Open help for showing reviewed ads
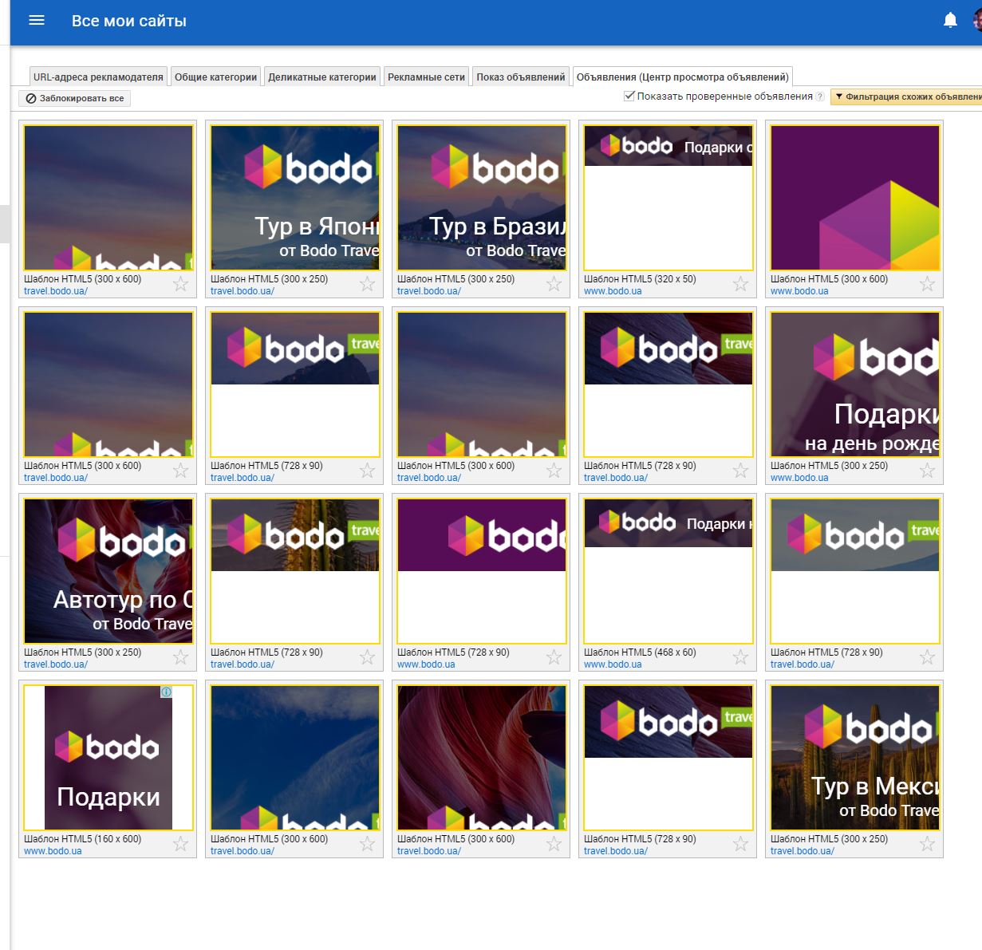Viewport: 982px width, 950px height. (x=820, y=97)
